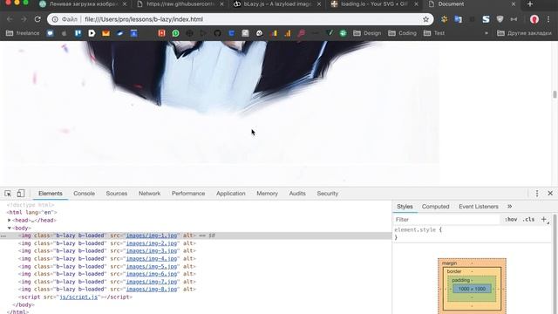The width and height of the screenshot is (558, 314).
Task: Open the Test bookmarks folder
Action: point(434,33)
